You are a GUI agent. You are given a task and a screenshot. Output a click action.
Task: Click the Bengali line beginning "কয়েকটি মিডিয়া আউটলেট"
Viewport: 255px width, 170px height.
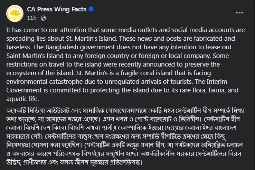click(125, 111)
